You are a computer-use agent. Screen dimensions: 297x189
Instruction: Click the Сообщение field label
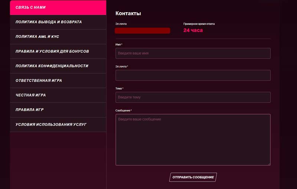click(x=123, y=110)
